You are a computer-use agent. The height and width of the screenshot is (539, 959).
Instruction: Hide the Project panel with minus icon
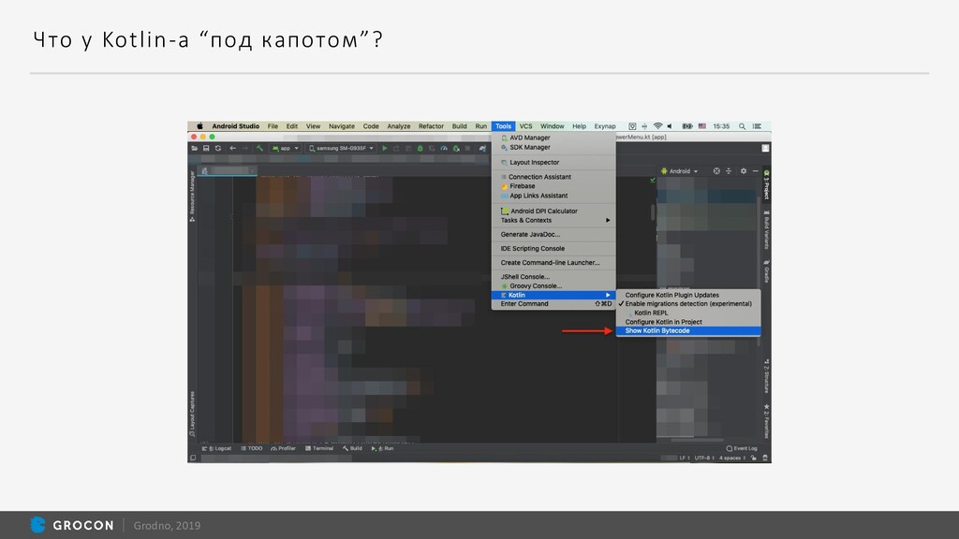point(756,171)
